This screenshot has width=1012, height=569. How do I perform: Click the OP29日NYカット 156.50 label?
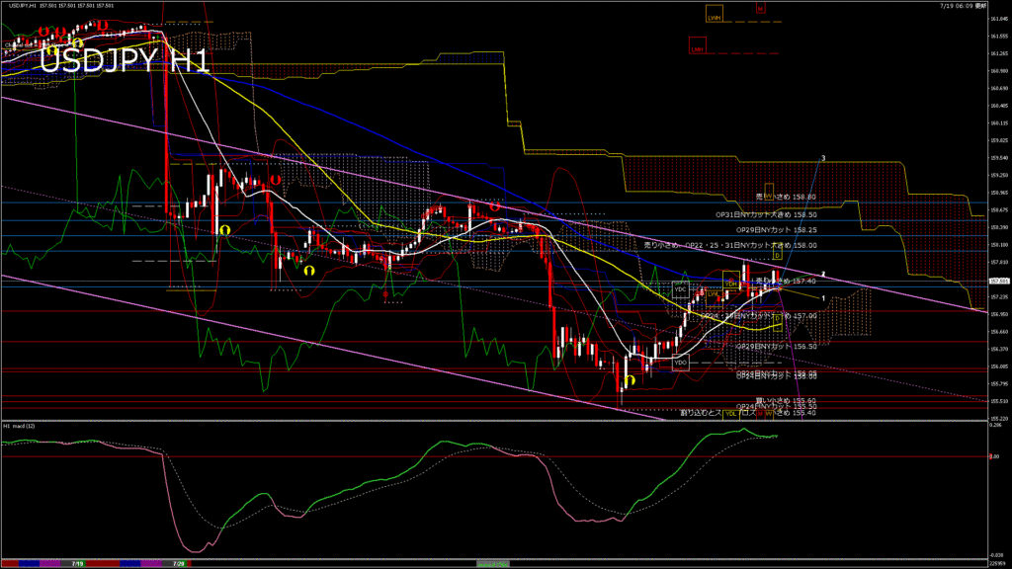tap(779, 347)
